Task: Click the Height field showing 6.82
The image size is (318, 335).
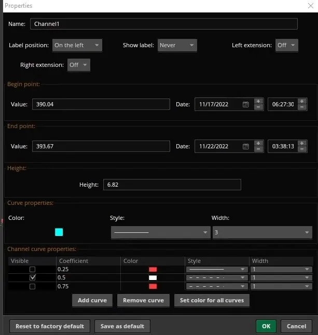Action: tap(172, 185)
